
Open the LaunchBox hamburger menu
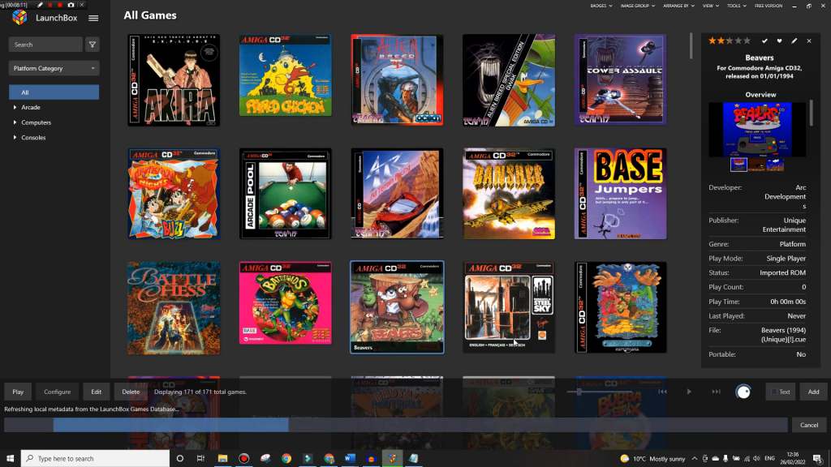point(93,18)
